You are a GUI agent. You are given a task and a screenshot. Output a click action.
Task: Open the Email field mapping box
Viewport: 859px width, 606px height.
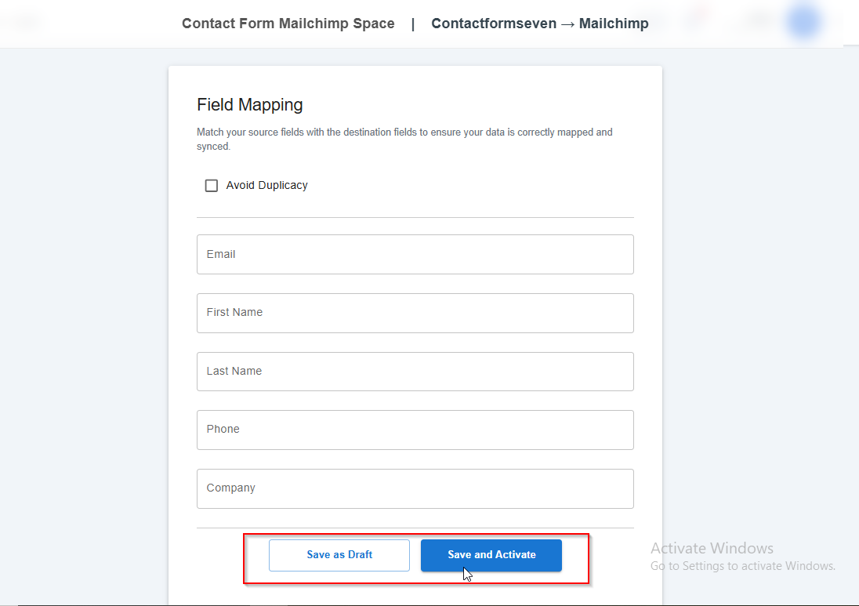pyautogui.click(x=415, y=254)
